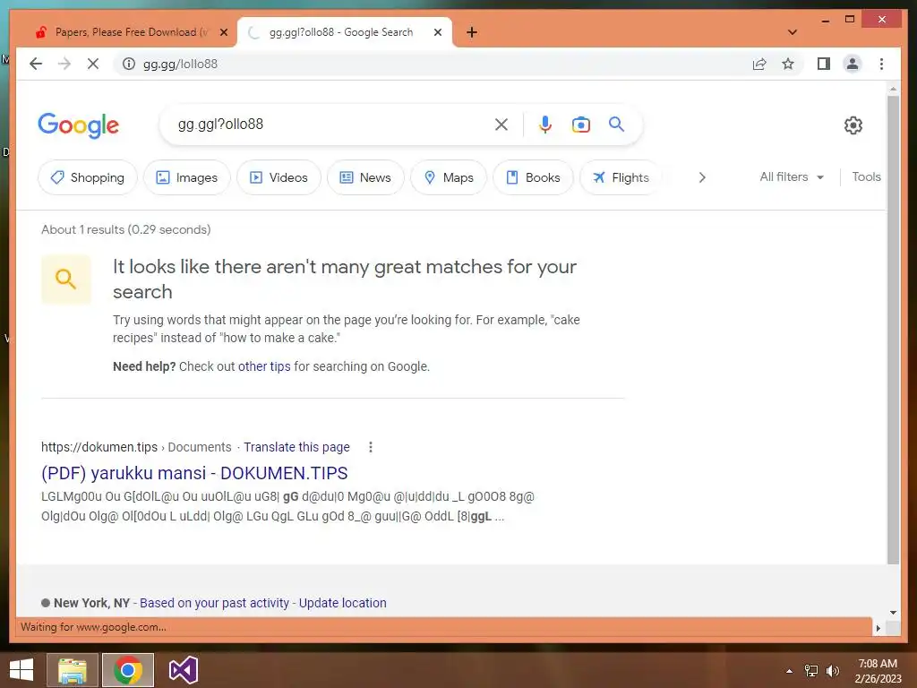Filter results by Books
Screen dimensions: 917x688
pyautogui.click(x=534, y=177)
